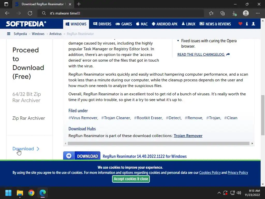
Task: Click Proceed to Download (Free) ad heading
Action: click(x=28, y=63)
